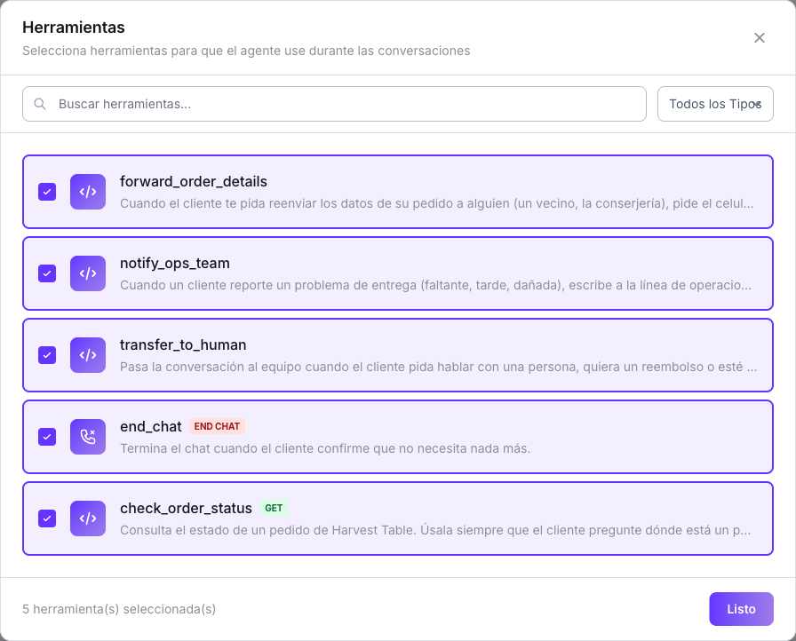Uncheck the check_order_status checkbox

47,518
